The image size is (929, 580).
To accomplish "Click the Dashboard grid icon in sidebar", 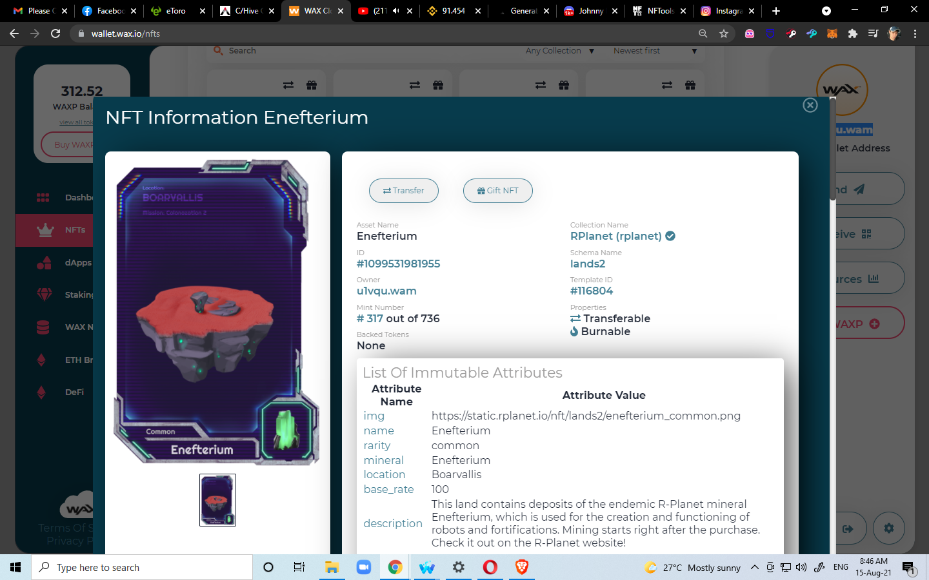I will pos(43,197).
